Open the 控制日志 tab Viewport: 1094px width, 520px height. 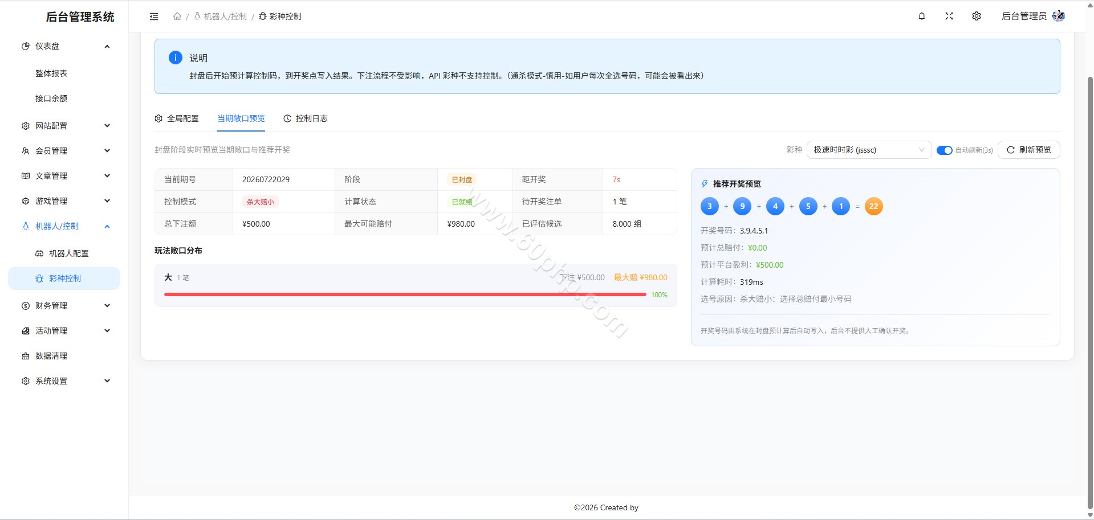[306, 118]
